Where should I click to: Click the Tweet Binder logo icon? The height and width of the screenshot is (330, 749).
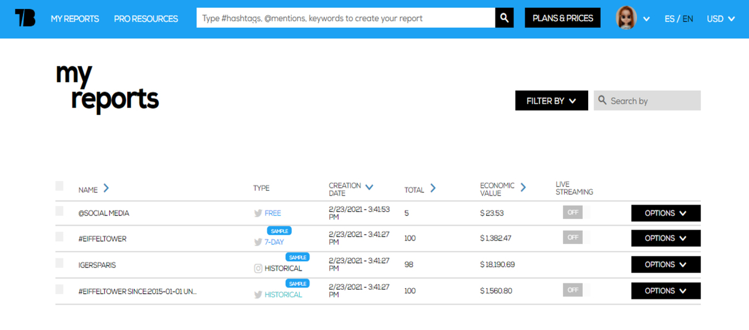25,18
